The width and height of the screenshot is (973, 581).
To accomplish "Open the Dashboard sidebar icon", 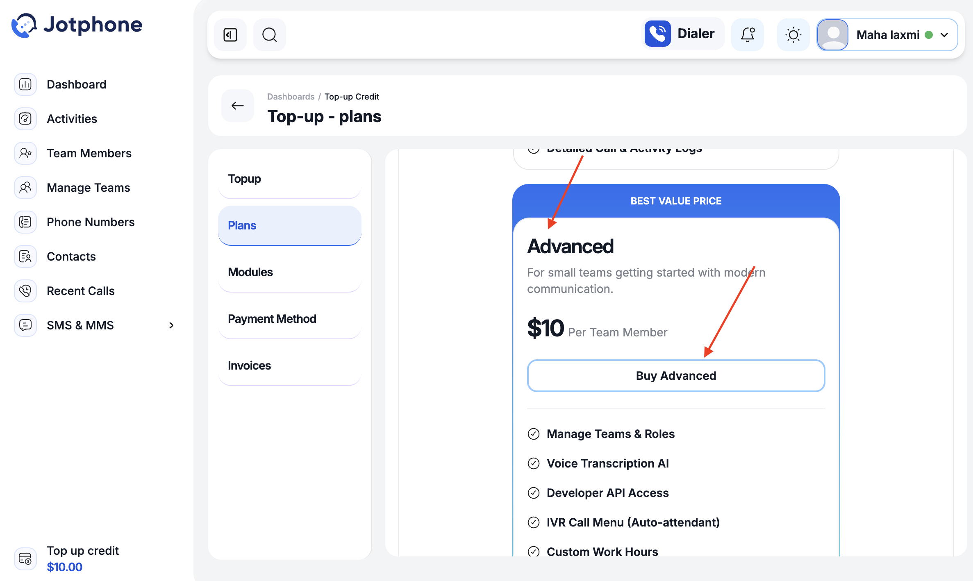I will click(x=25, y=84).
